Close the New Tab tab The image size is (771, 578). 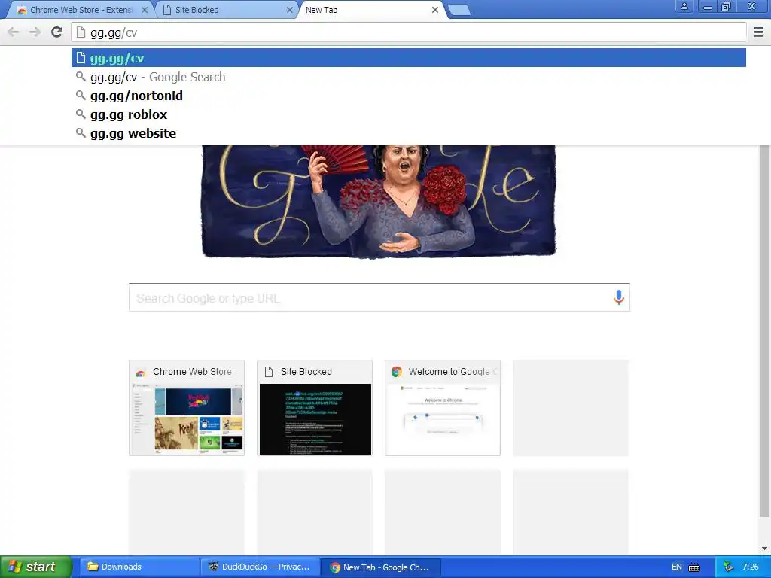[x=435, y=10]
